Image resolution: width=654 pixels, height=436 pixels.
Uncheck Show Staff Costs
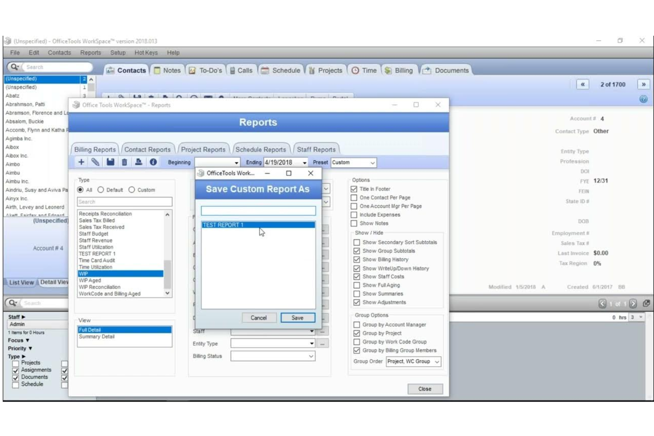point(357,277)
